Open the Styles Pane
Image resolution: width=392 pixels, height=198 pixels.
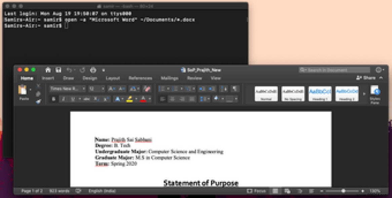click(x=376, y=94)
